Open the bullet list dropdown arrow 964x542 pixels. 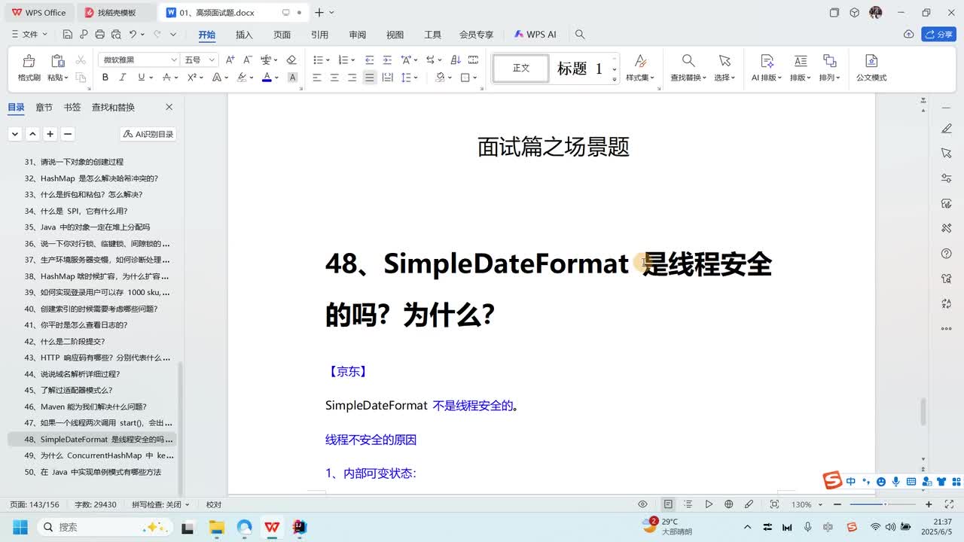pyautogui.click(x=328, y=60)
